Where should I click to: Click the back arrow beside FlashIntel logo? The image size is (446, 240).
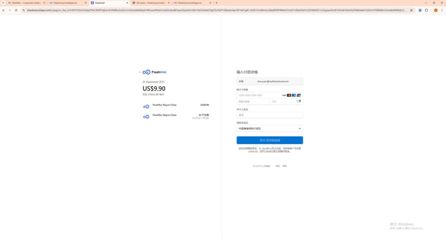tap(139, 72)
